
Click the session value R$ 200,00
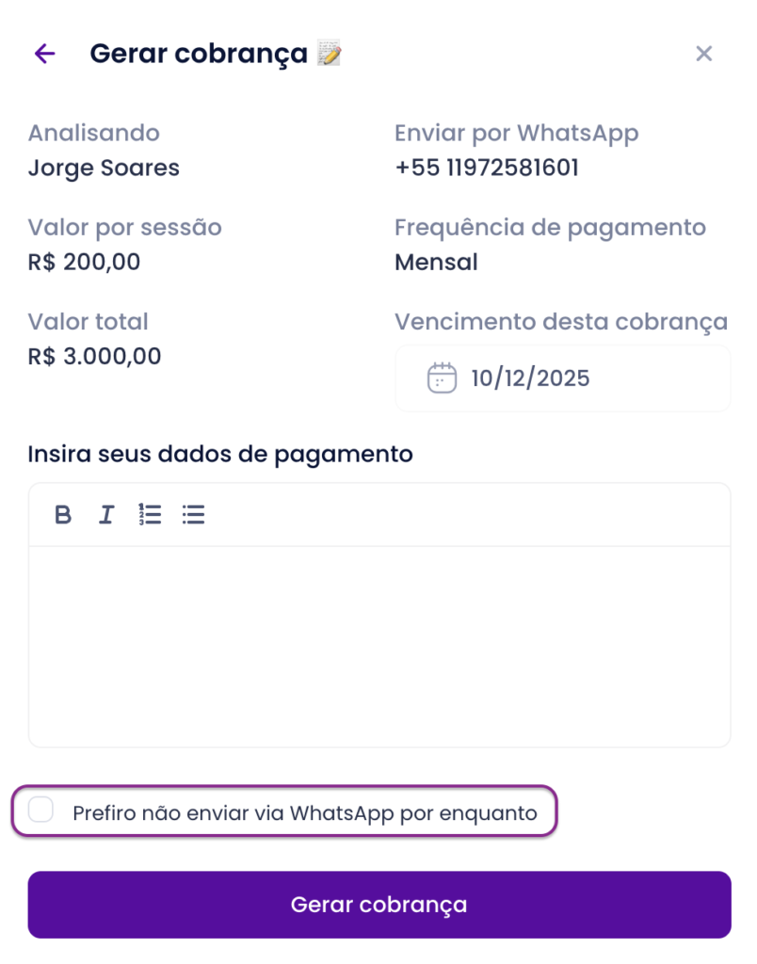84,262
